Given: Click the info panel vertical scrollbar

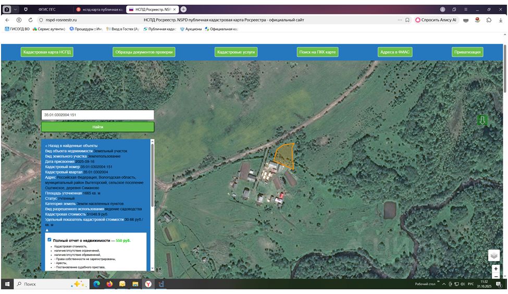Looking at the screenshot, I should point(153,175).
